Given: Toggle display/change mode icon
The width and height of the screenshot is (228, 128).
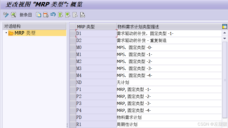Looking at the screenshot, I should pos(6,15).
